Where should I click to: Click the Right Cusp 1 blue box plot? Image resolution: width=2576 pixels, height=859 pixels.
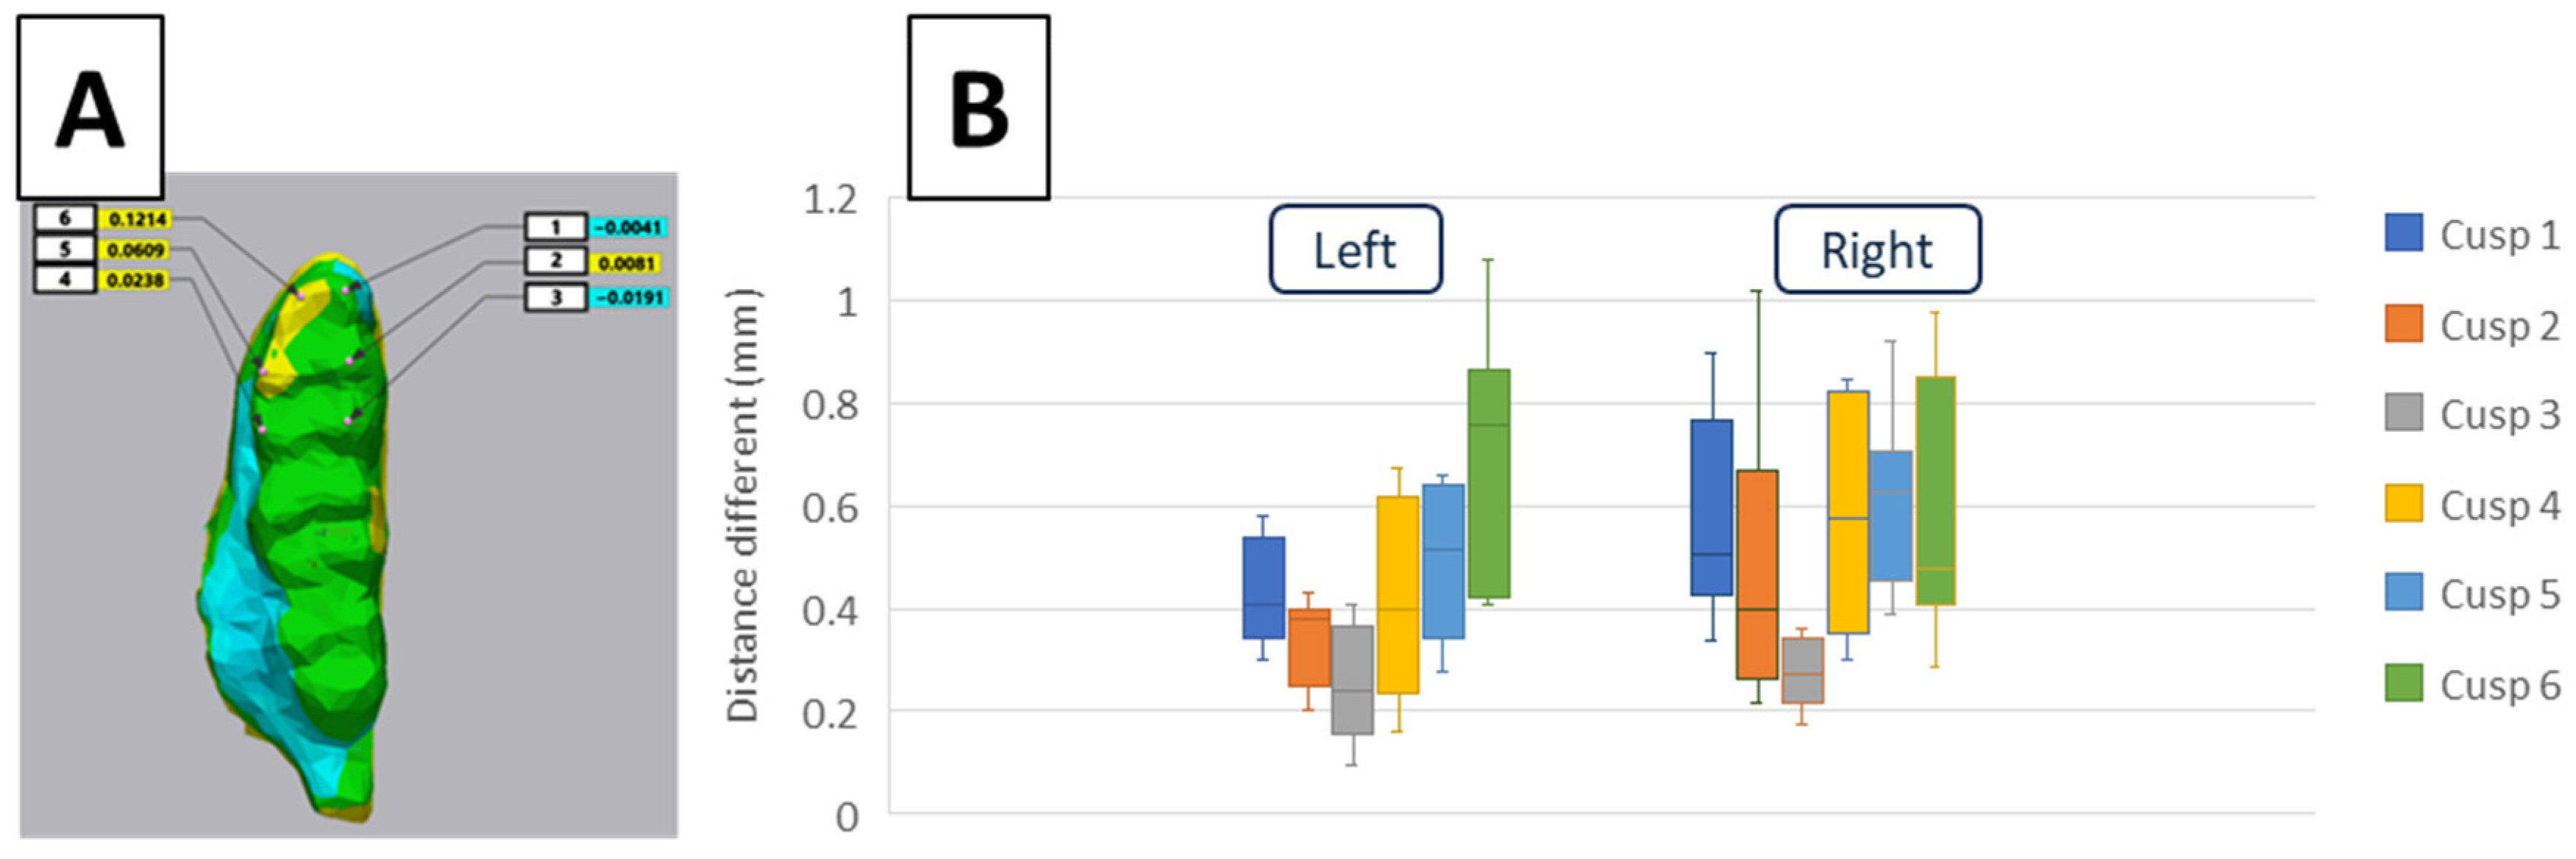[x=1711, y=507]
